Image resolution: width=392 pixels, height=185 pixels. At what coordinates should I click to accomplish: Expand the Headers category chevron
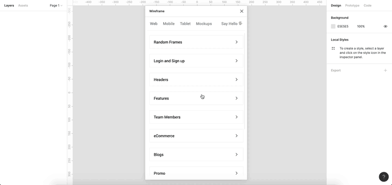(x=237, y=79)
